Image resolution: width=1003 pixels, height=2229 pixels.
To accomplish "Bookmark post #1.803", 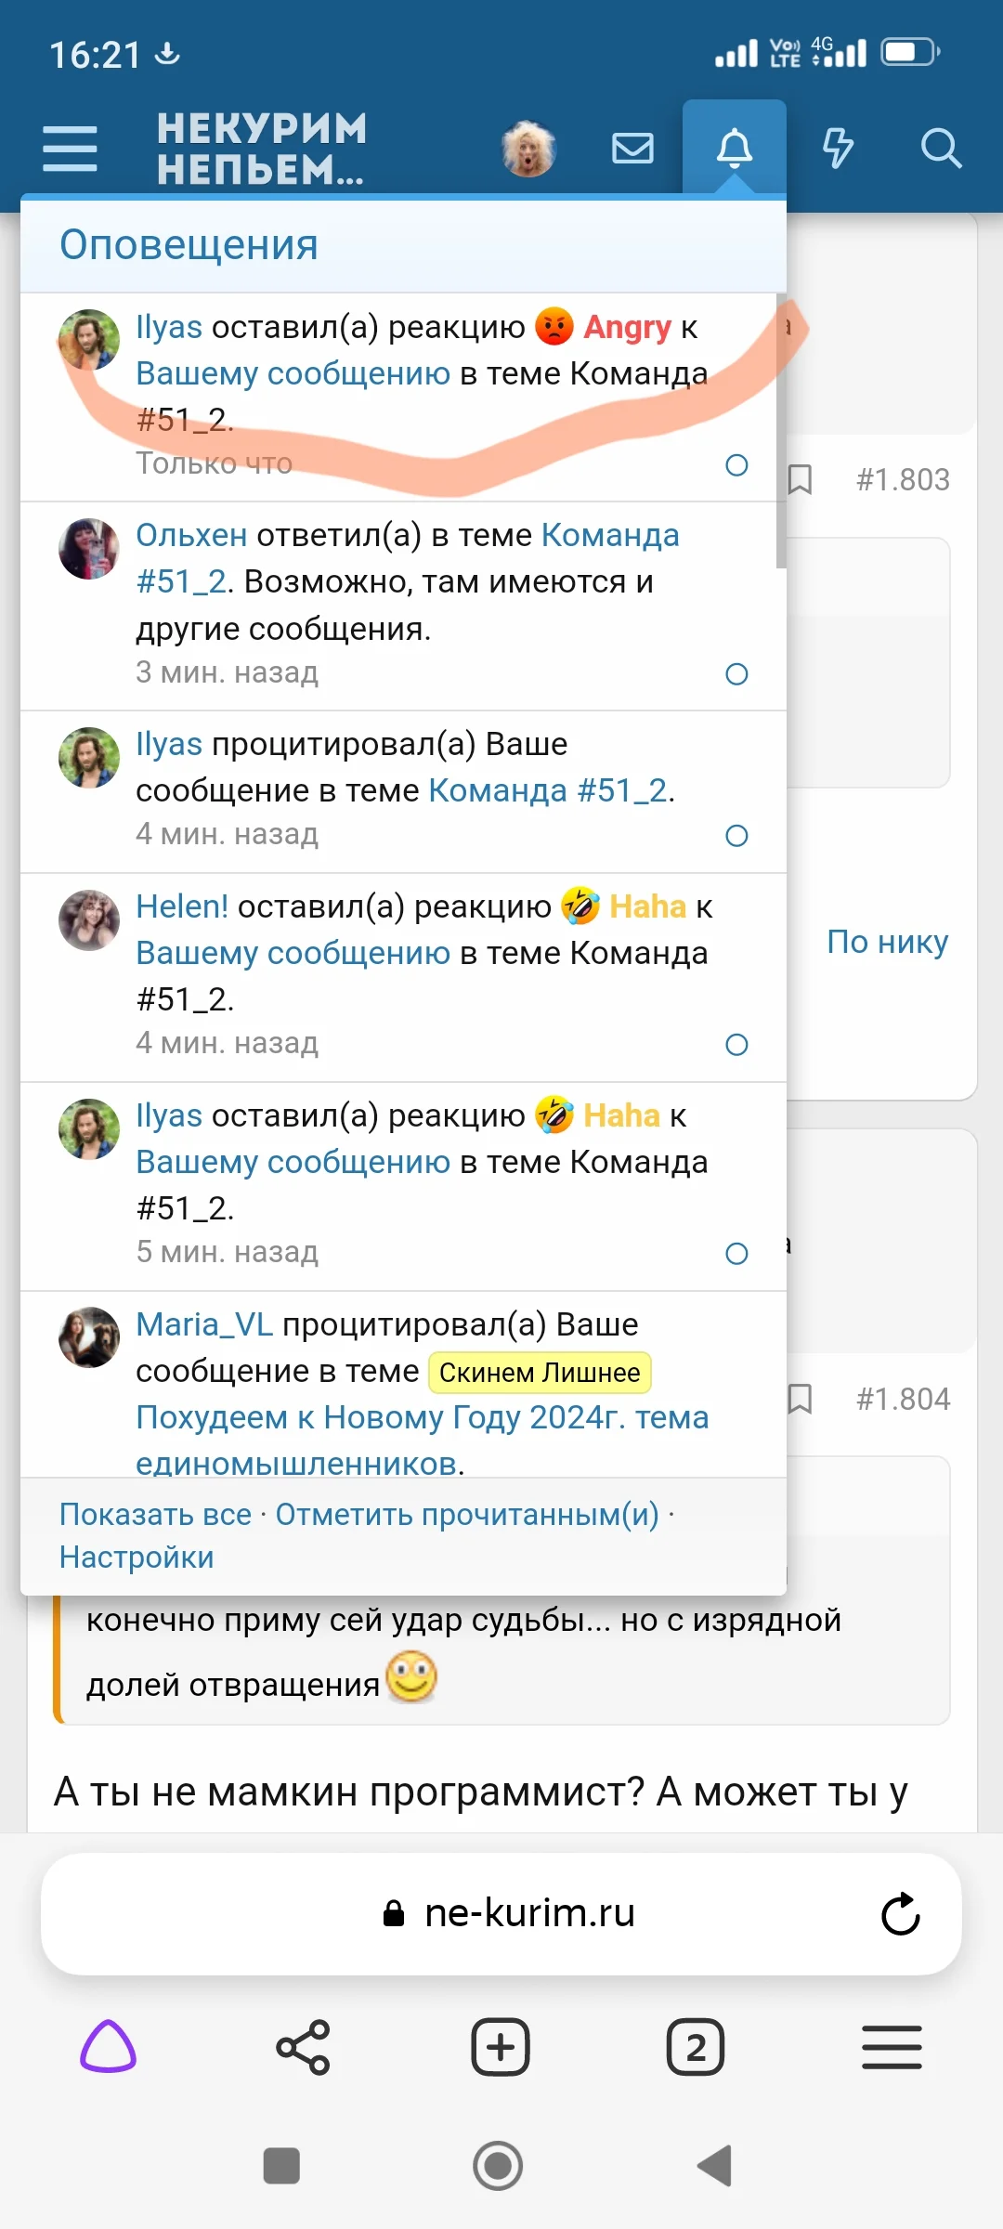I will 800,479.
